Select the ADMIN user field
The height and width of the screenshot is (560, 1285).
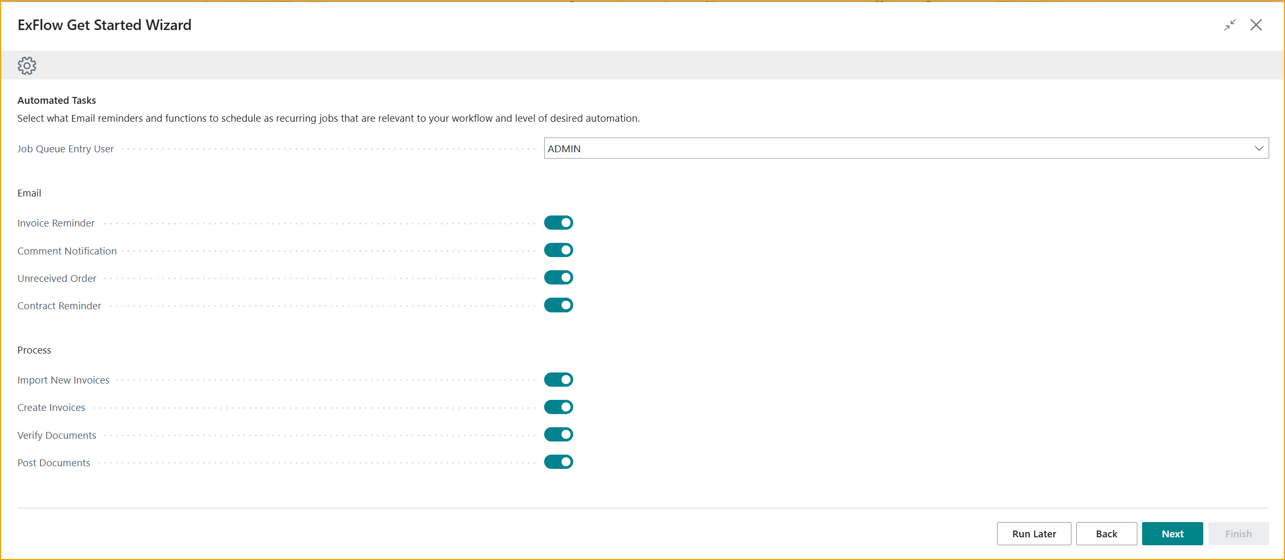click(x=791, y=148)
